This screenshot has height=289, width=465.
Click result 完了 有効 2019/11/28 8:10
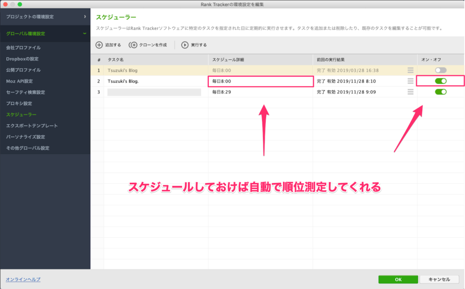point(346,81)
